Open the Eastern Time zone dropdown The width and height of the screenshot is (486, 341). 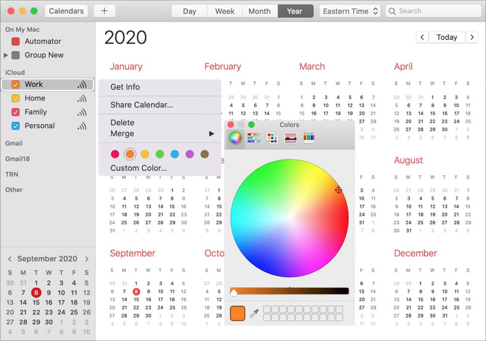pyautogui.click(x=350, y=11)
